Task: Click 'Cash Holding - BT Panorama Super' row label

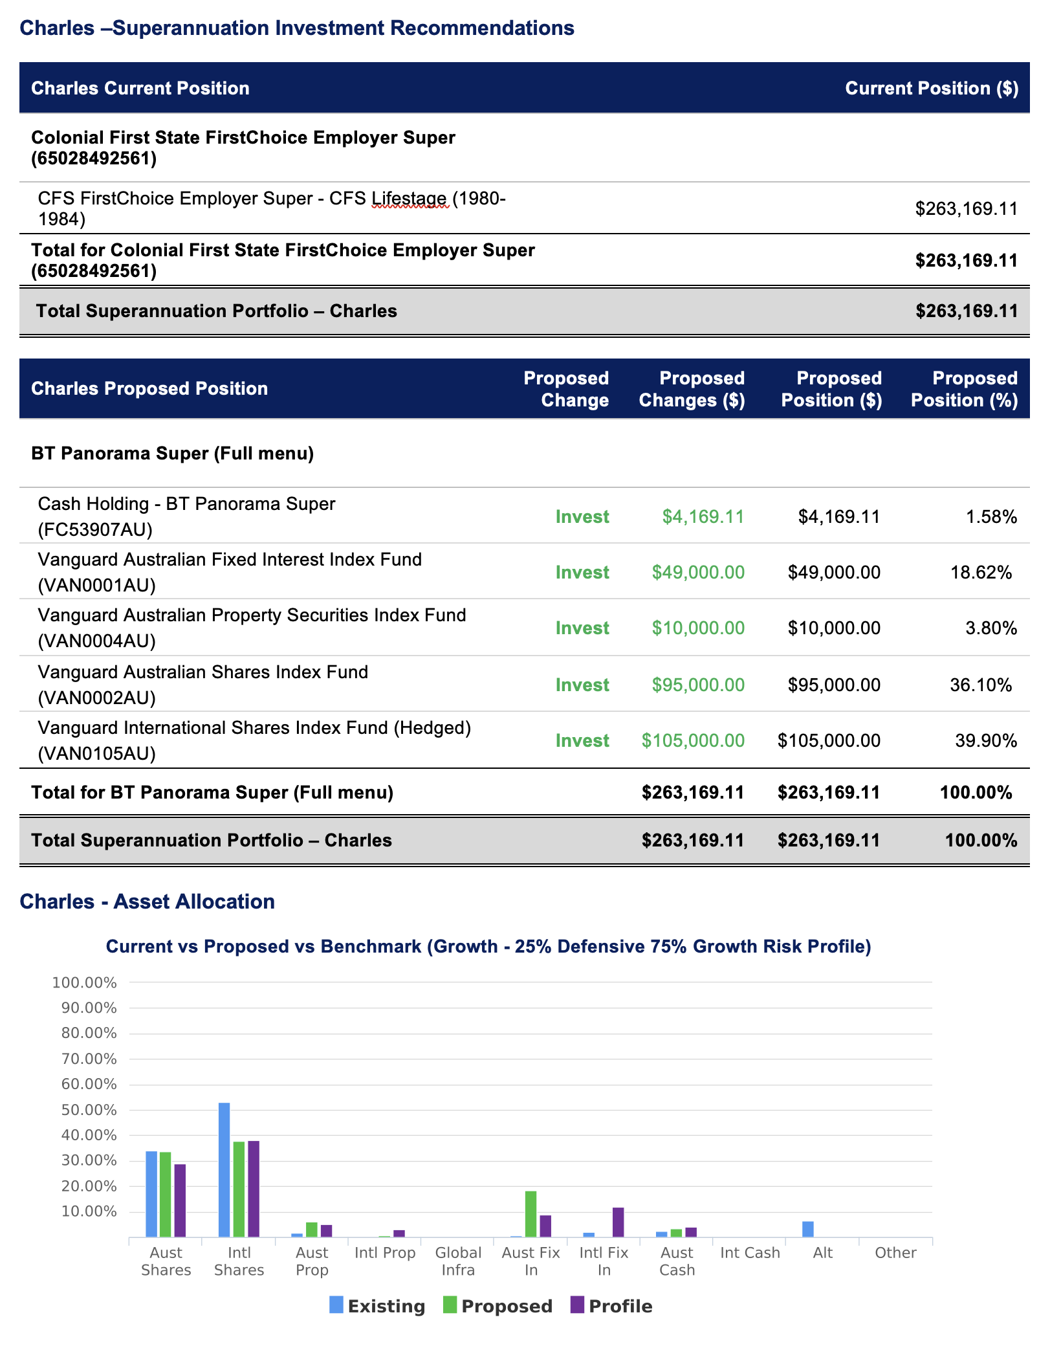Action: [x=186, y=516]
